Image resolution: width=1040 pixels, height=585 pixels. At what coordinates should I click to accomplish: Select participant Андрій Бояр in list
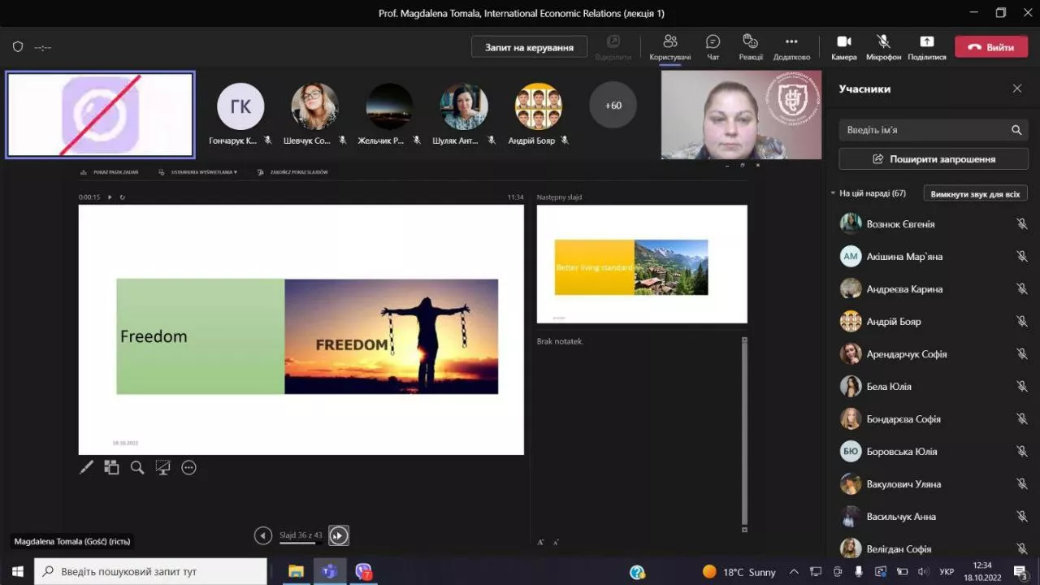pyautogui.click(x=894, y=322)
